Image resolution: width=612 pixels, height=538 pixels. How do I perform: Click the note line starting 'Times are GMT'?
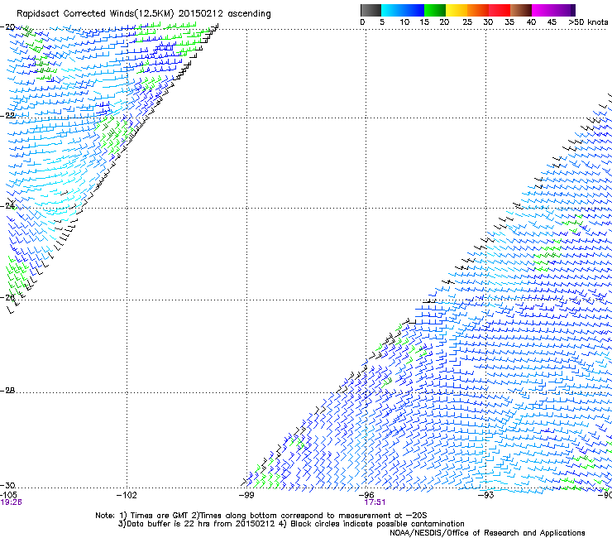point(261,516)
